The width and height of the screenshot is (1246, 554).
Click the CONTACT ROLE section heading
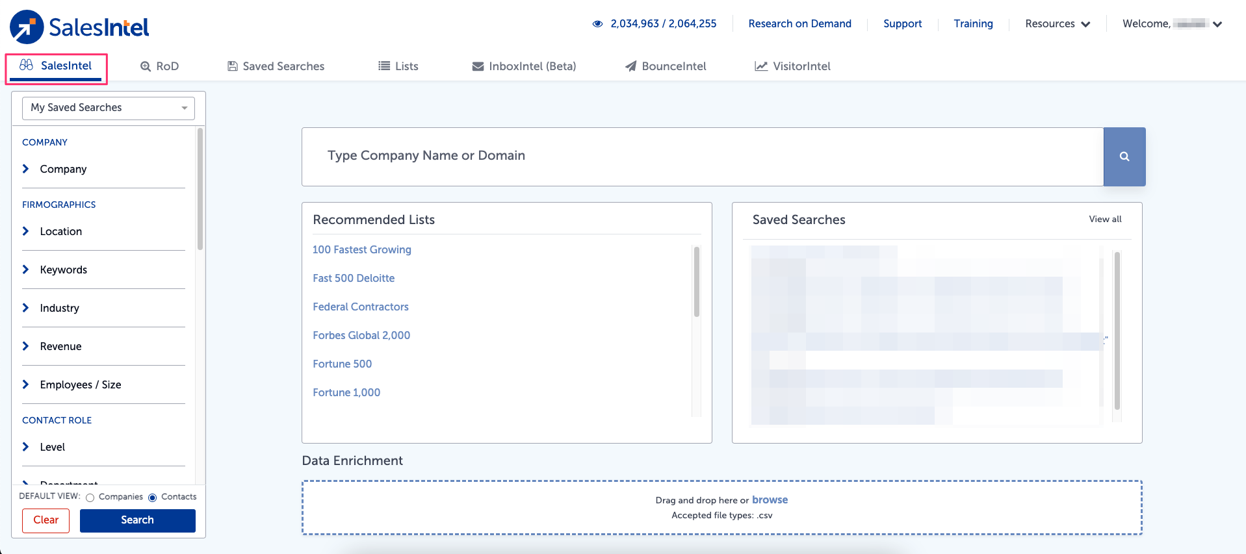[57, 420]
